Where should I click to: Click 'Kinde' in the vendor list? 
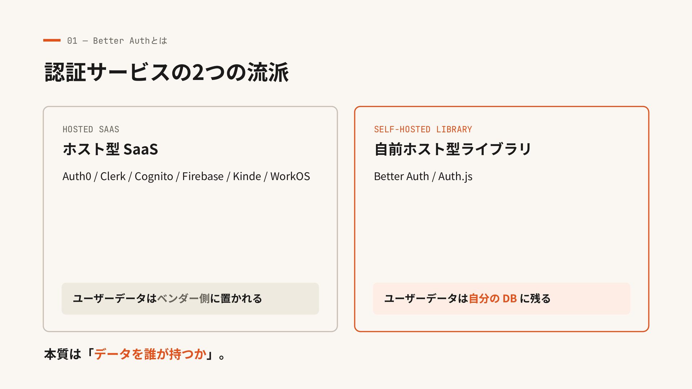pos(247,176)
